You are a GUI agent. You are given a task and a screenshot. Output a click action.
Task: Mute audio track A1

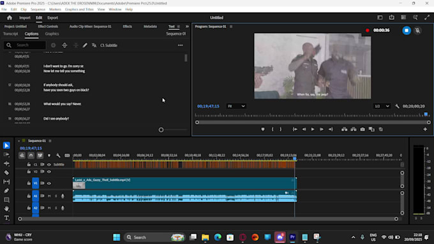tap(49, 196)
